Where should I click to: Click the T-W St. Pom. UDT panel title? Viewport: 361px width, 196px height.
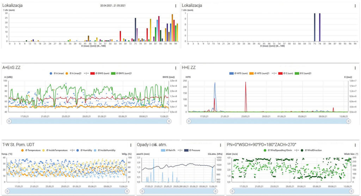pos(18,145)
